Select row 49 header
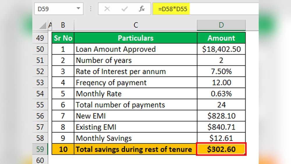The width and height of the screenshot is (291, 164). click(x=40, y=38)
